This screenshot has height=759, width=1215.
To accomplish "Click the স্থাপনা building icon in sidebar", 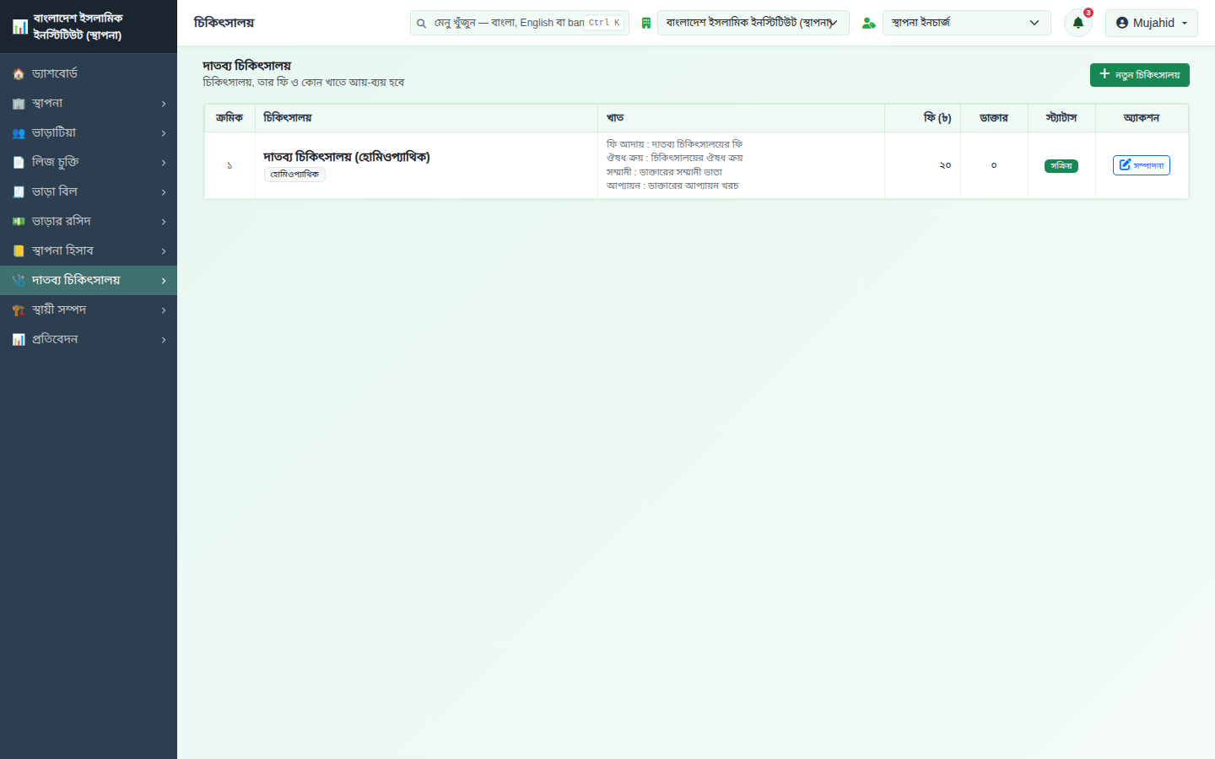I will pos(19,104).
